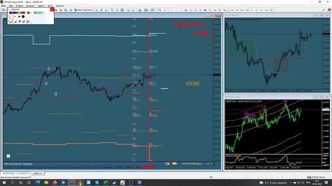Open Telegram from the taskbar
This screenshot has width=332, height=186.
pyautogui.click(x=63, y=182)
